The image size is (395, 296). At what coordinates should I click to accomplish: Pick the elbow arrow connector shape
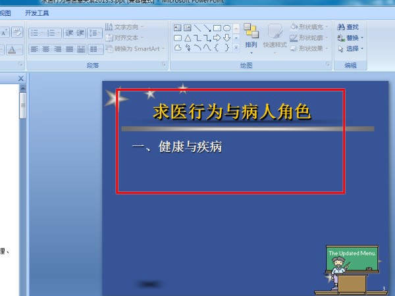[207, 38]
